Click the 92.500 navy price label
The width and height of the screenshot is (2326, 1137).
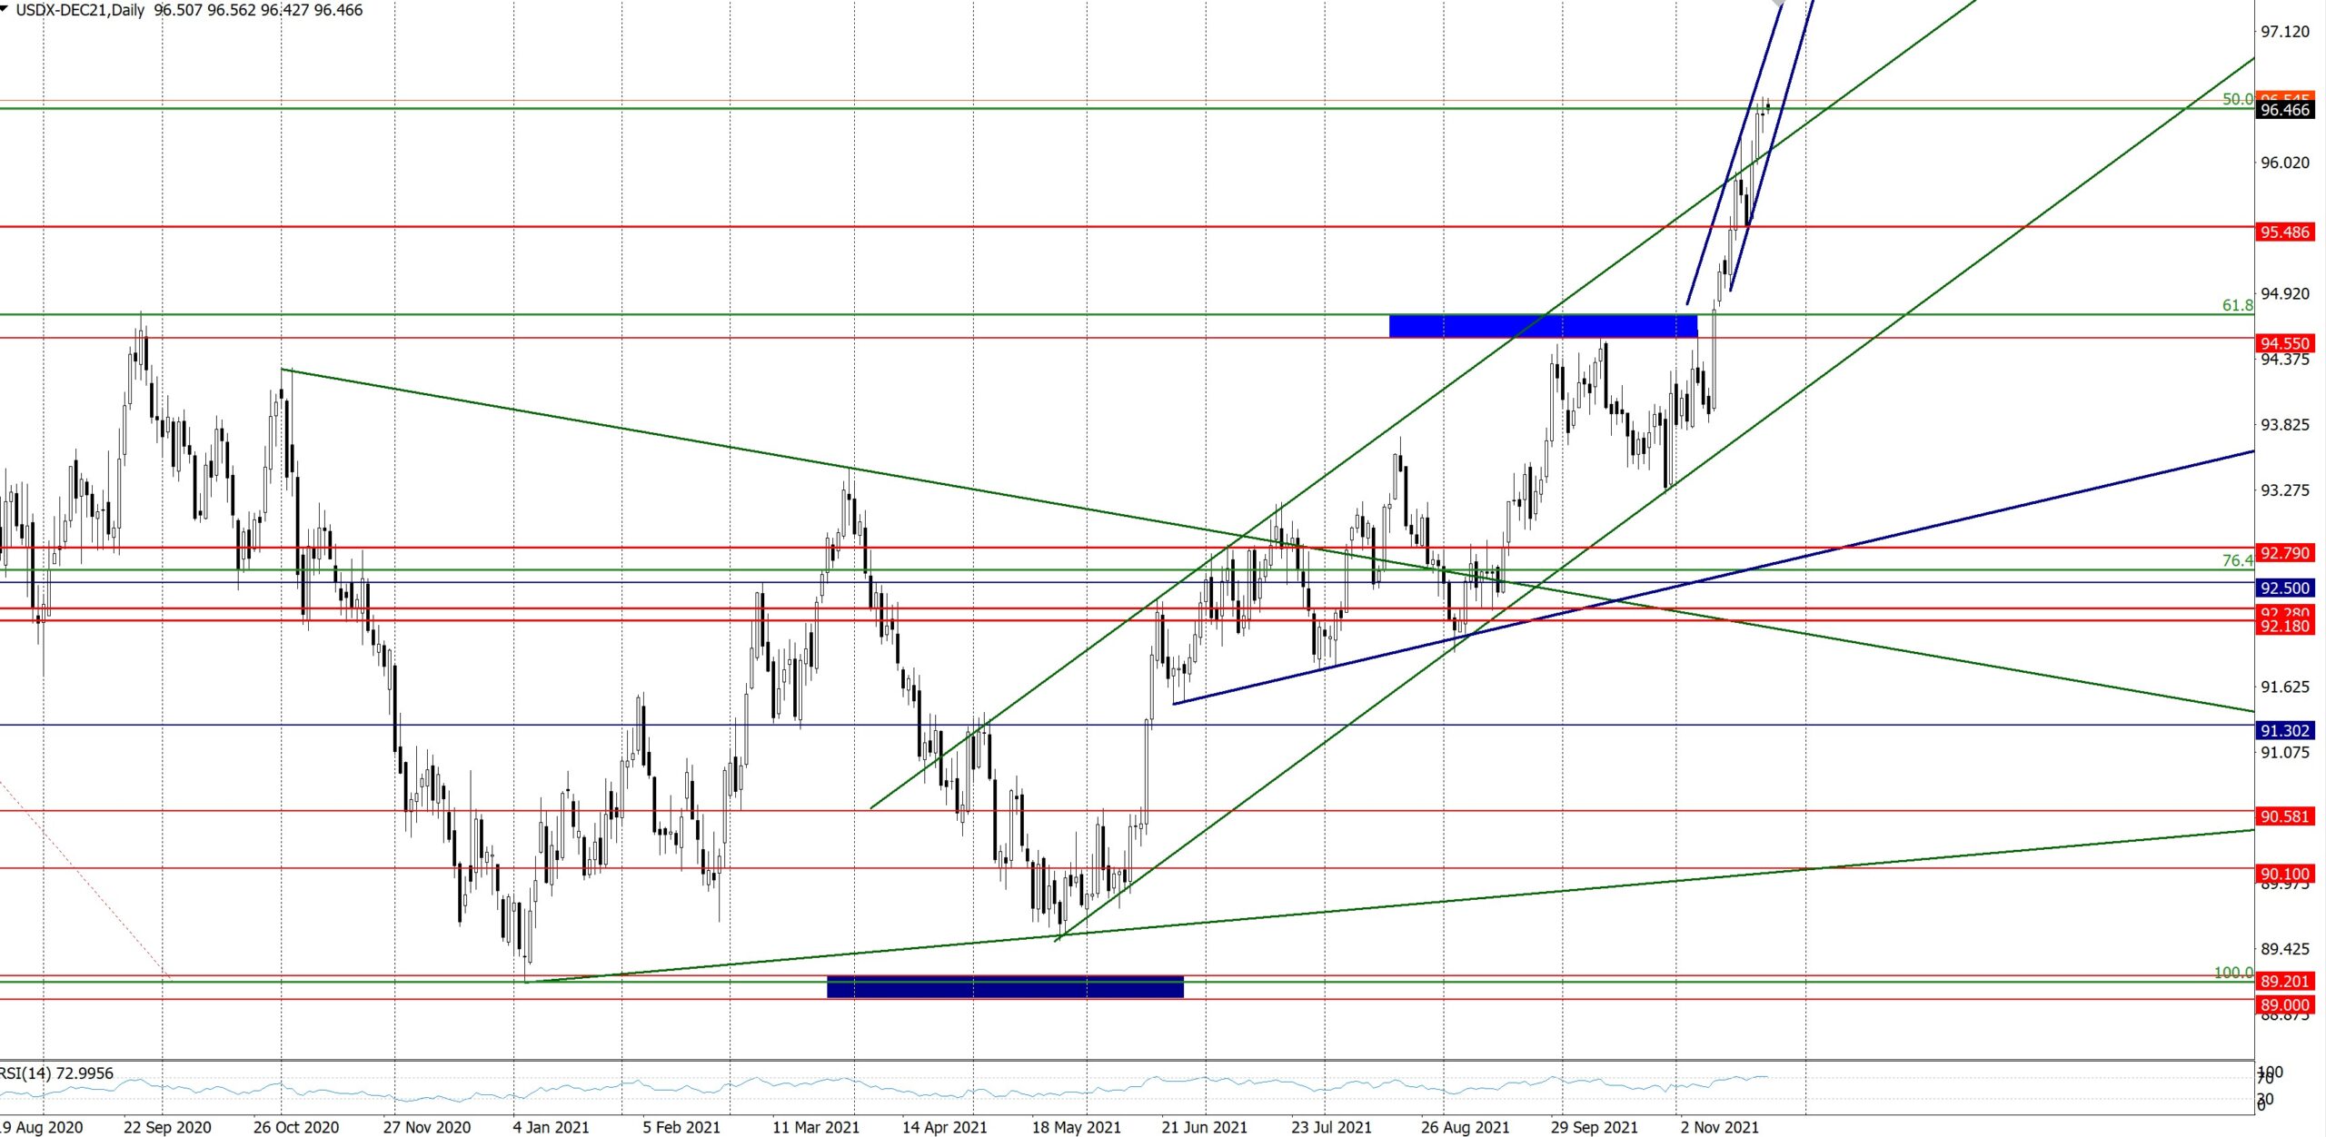(x=2284, y=588)
